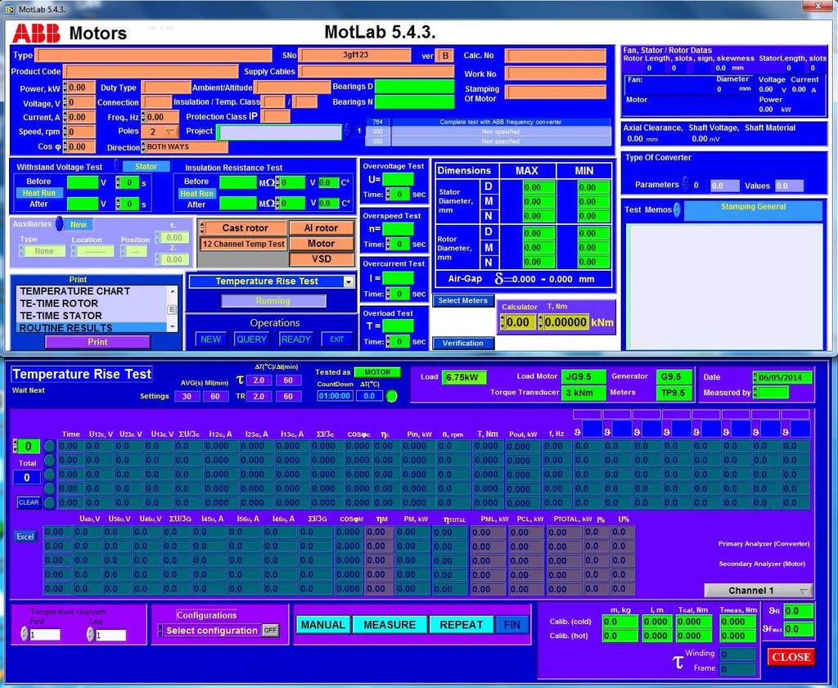Click the SNo field containing 3gf123

(x=355, y=55)
